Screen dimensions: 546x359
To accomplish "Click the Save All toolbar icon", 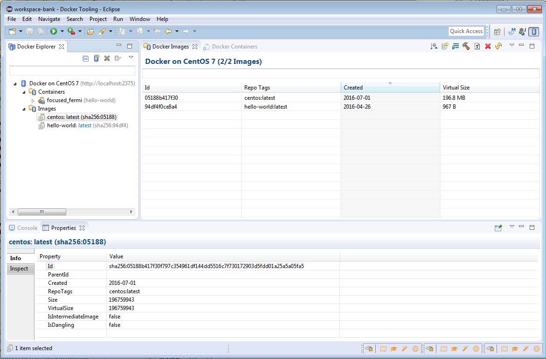I will (x=40, y=31).
